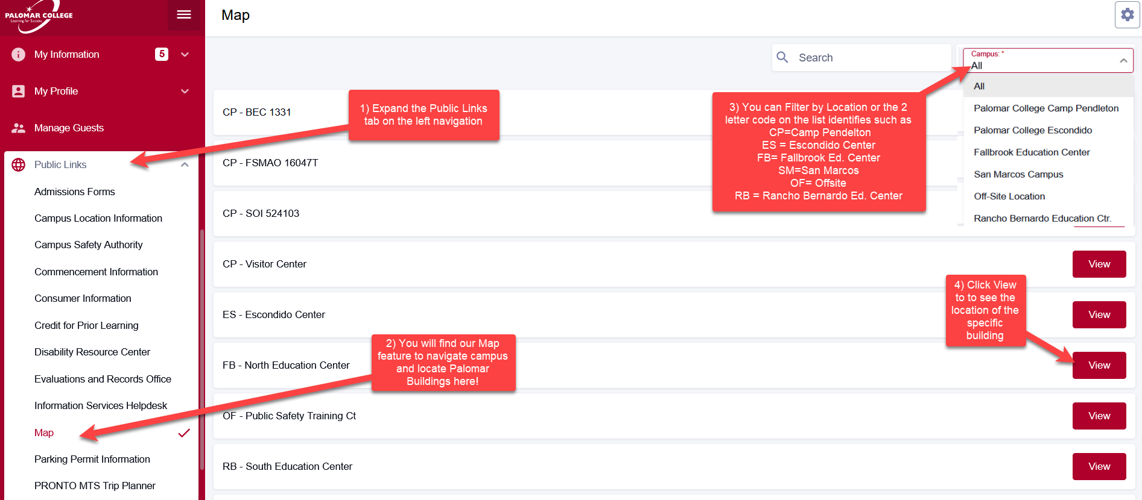Open Consumer Information page
This screenshot has width=1142, height=500.
[83, 298]
